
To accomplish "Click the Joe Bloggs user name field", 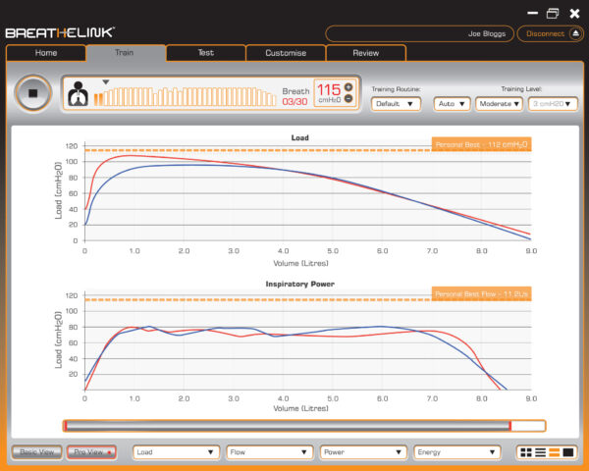I will click(x=420, y=33).
